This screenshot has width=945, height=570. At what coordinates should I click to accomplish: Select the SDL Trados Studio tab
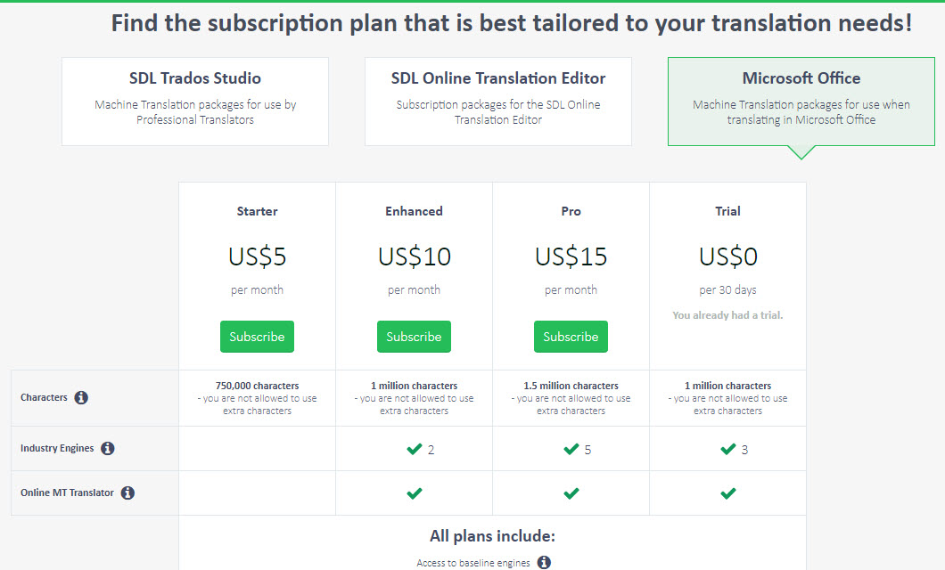(x=195, y=101)
